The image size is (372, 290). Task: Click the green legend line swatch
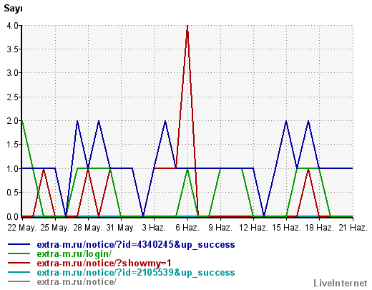coord(19,253)
